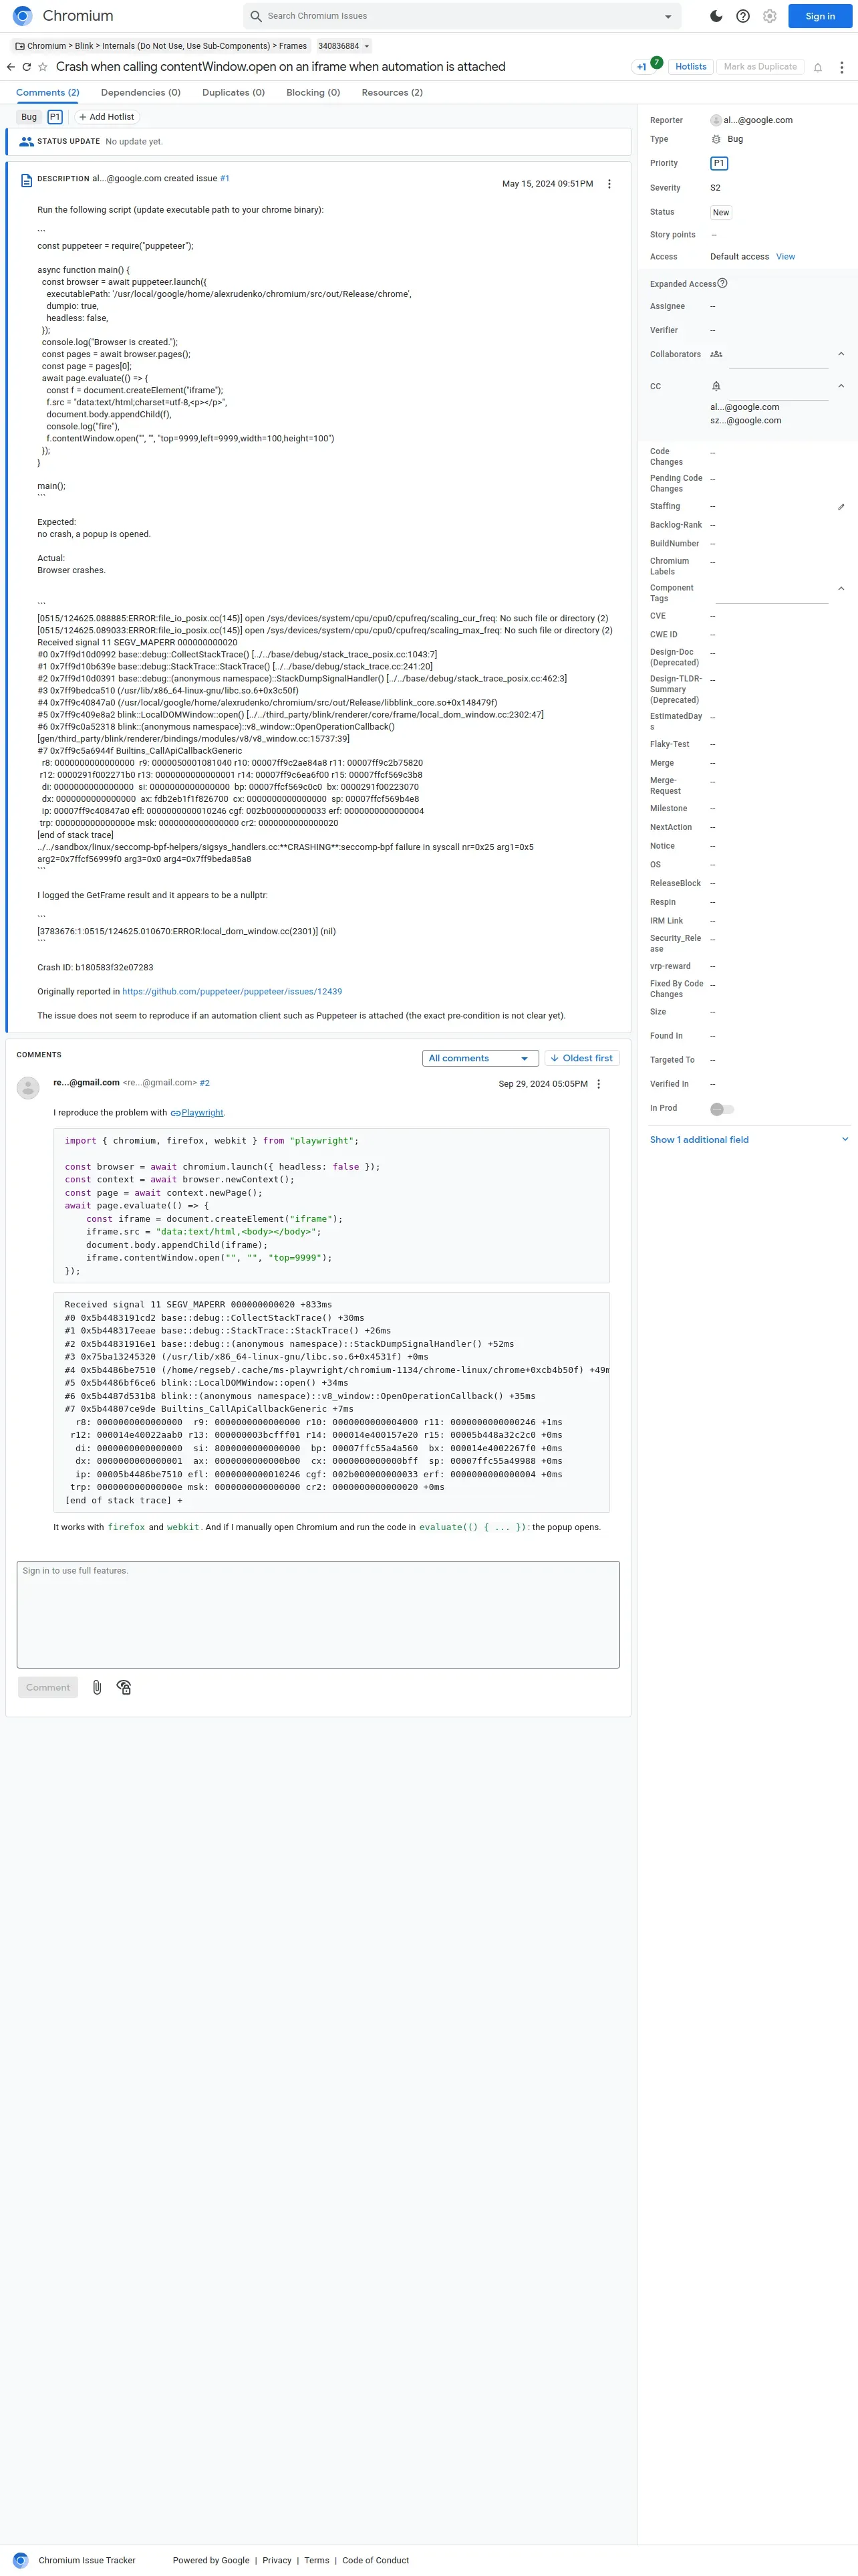The height and width of the screenshot is (2576, 858).
Task: Star this issue
Action: [x=43, y=67]
